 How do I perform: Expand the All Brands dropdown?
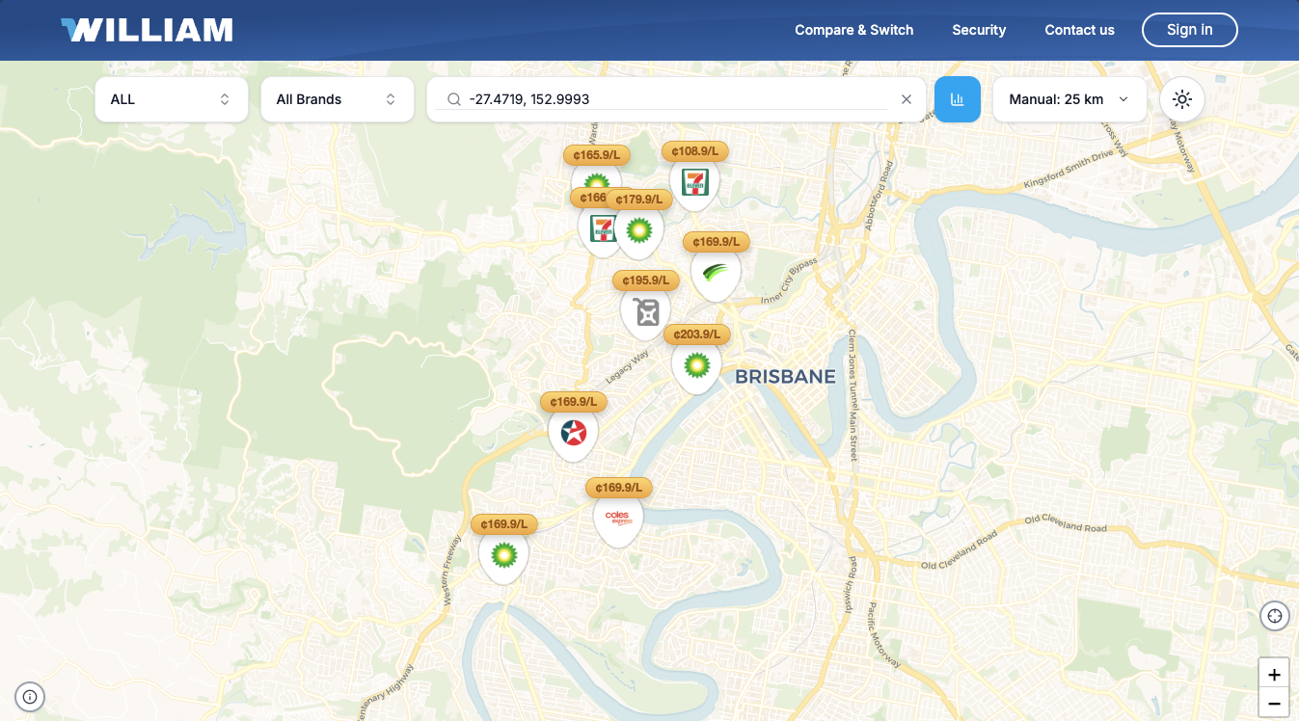337,99
